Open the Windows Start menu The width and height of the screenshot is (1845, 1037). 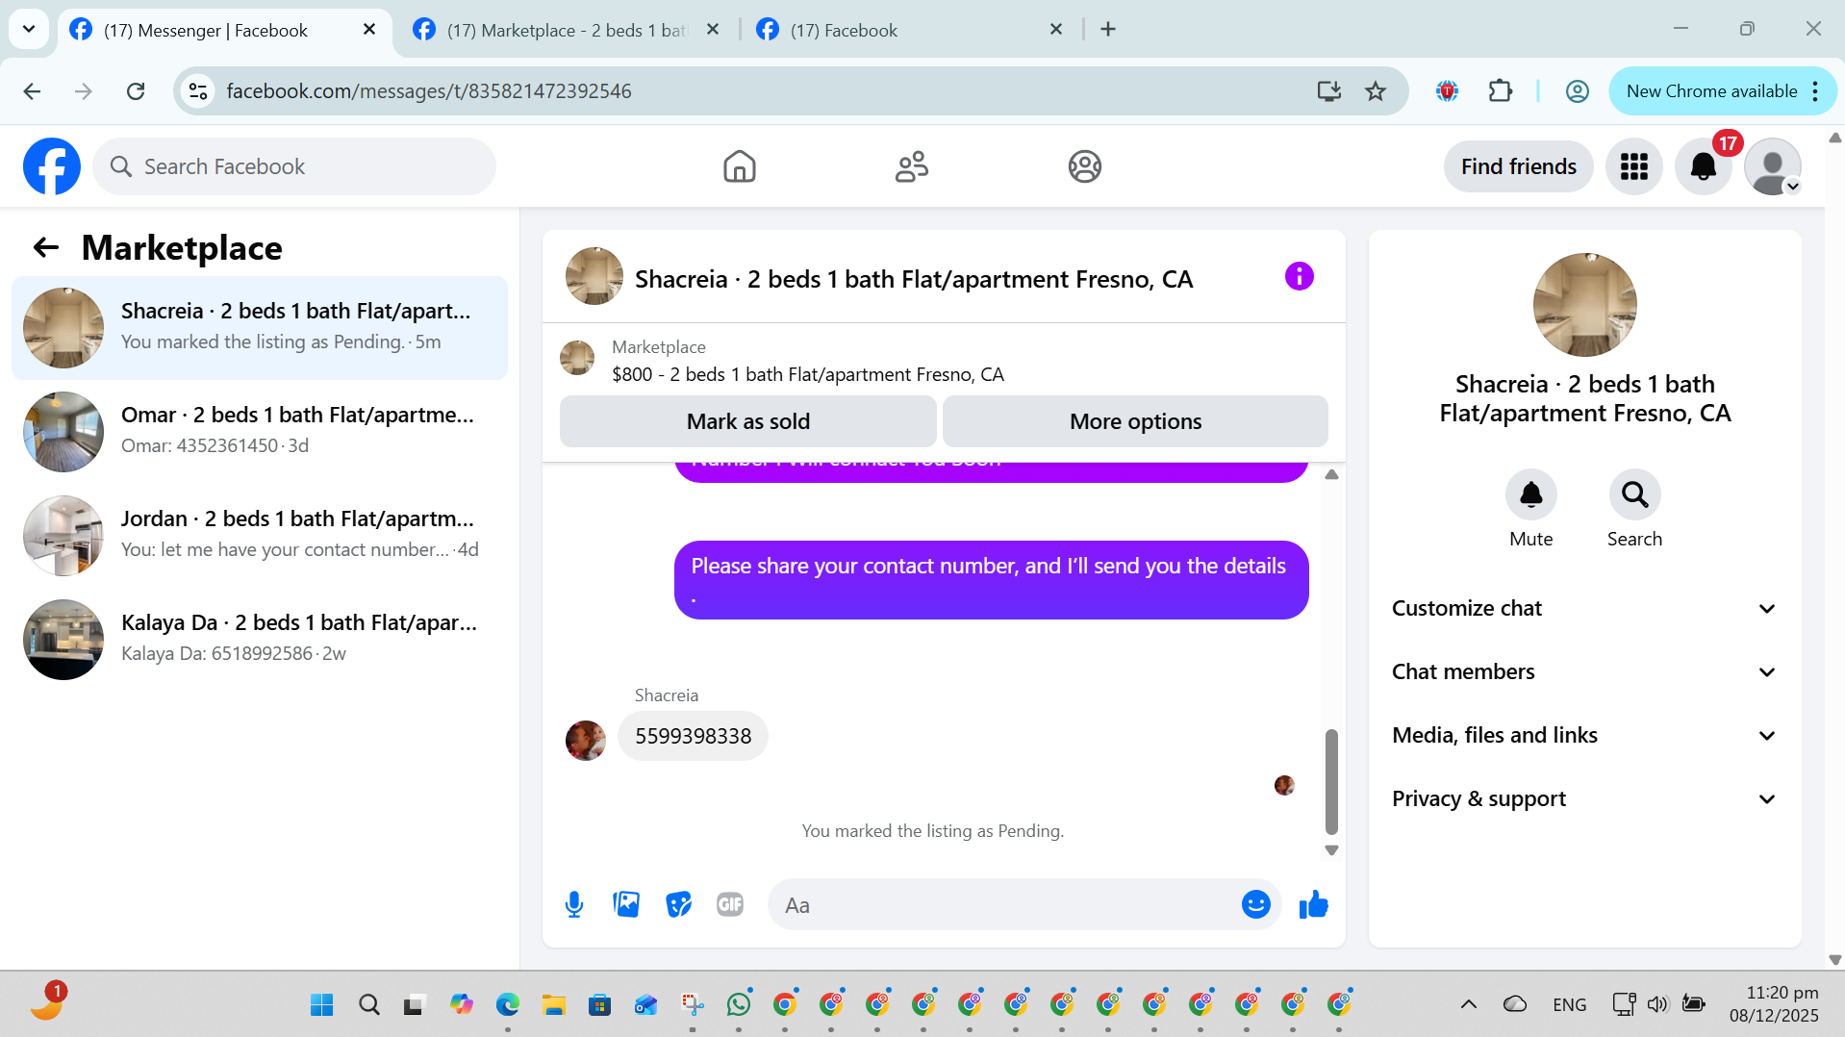[x=321, y=1005]
